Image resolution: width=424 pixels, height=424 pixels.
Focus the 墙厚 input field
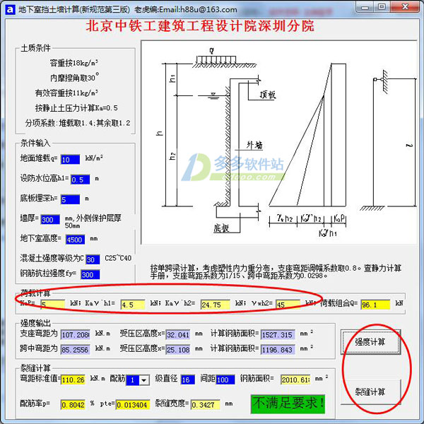[x=50, y=220]
